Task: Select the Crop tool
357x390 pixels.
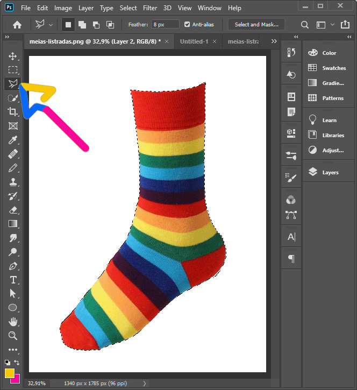Action: [x=13, y=112]
